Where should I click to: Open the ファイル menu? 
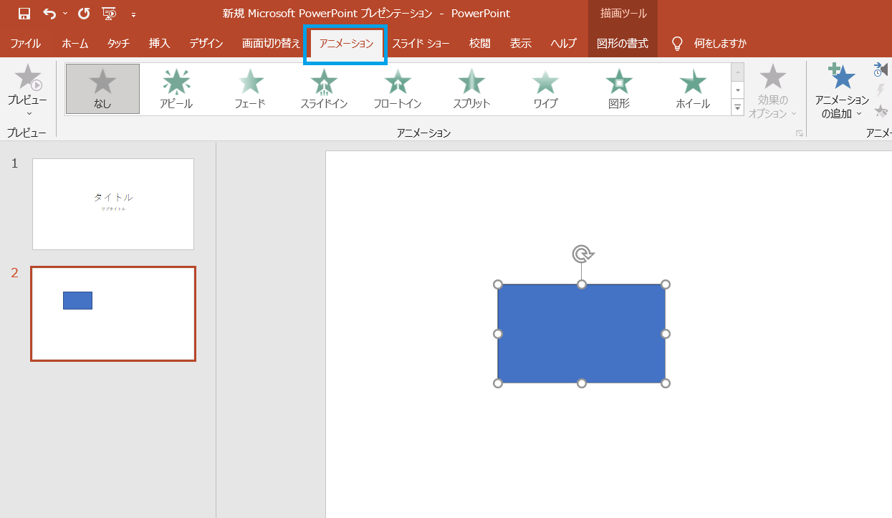(26, 44)
